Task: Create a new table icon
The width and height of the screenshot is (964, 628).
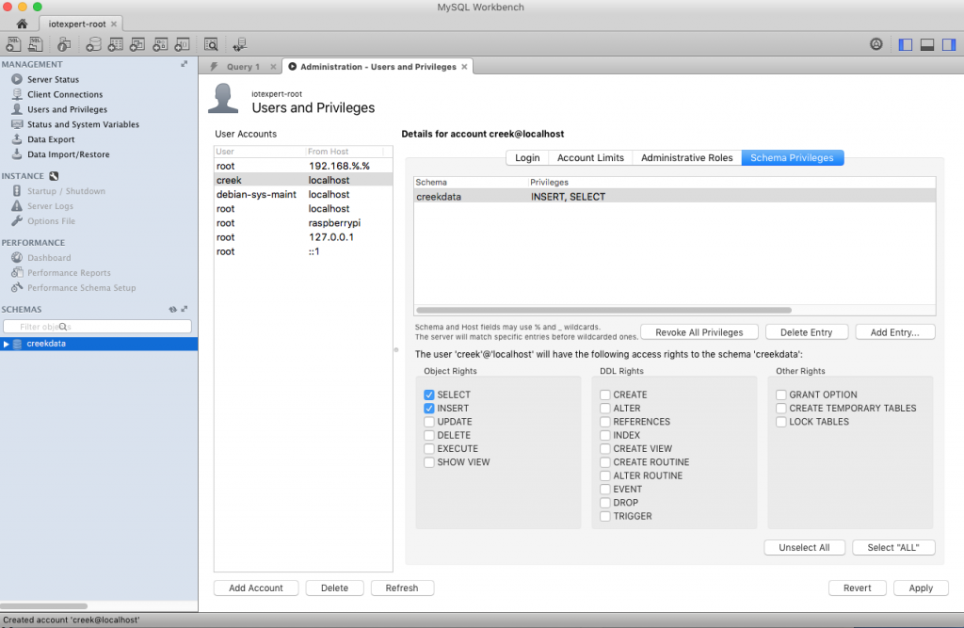Action: (x=116, y=44)
